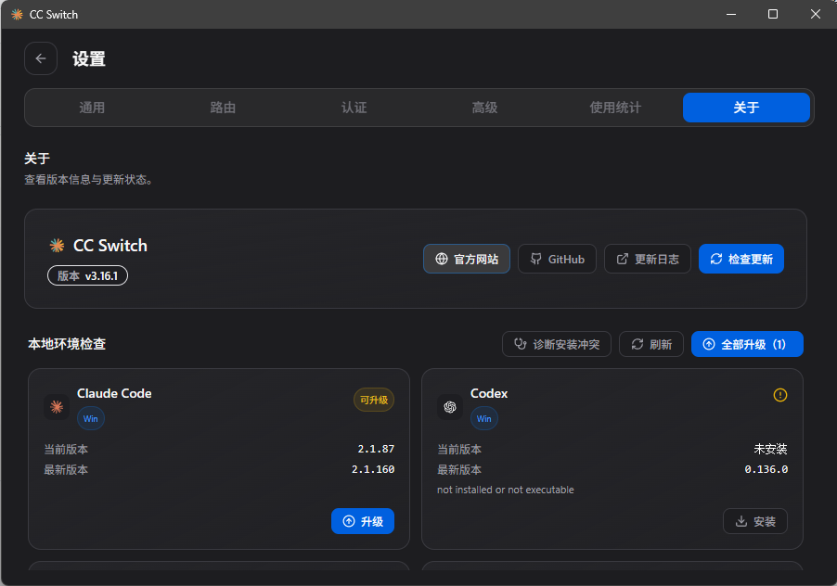Screen dimensions: 837x586
Task: Select the 关于 tab
Action: pos(746,108)
